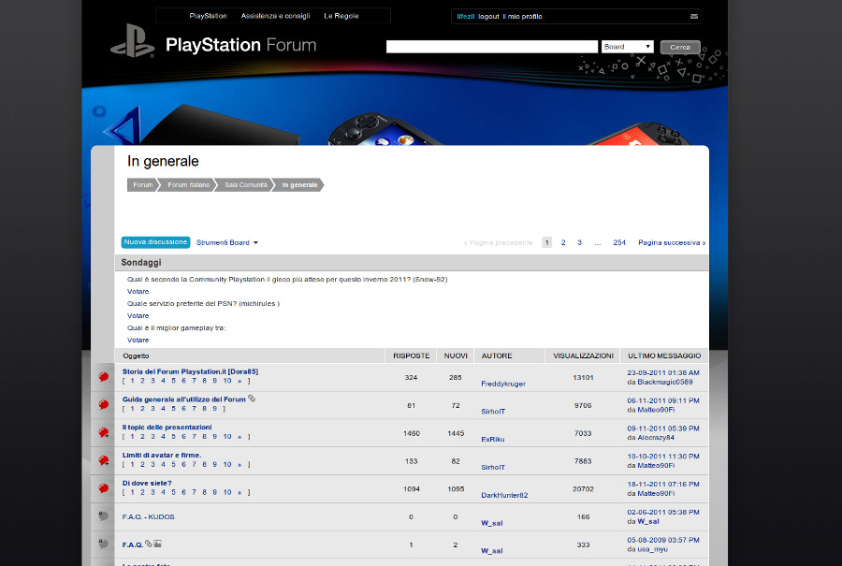Open the Board search scope dropdown
This screenshot has width=842, height=566.
tap(627, 47)
